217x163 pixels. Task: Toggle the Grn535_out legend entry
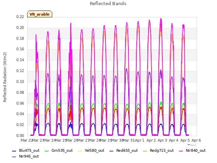(x=59, y=150)
